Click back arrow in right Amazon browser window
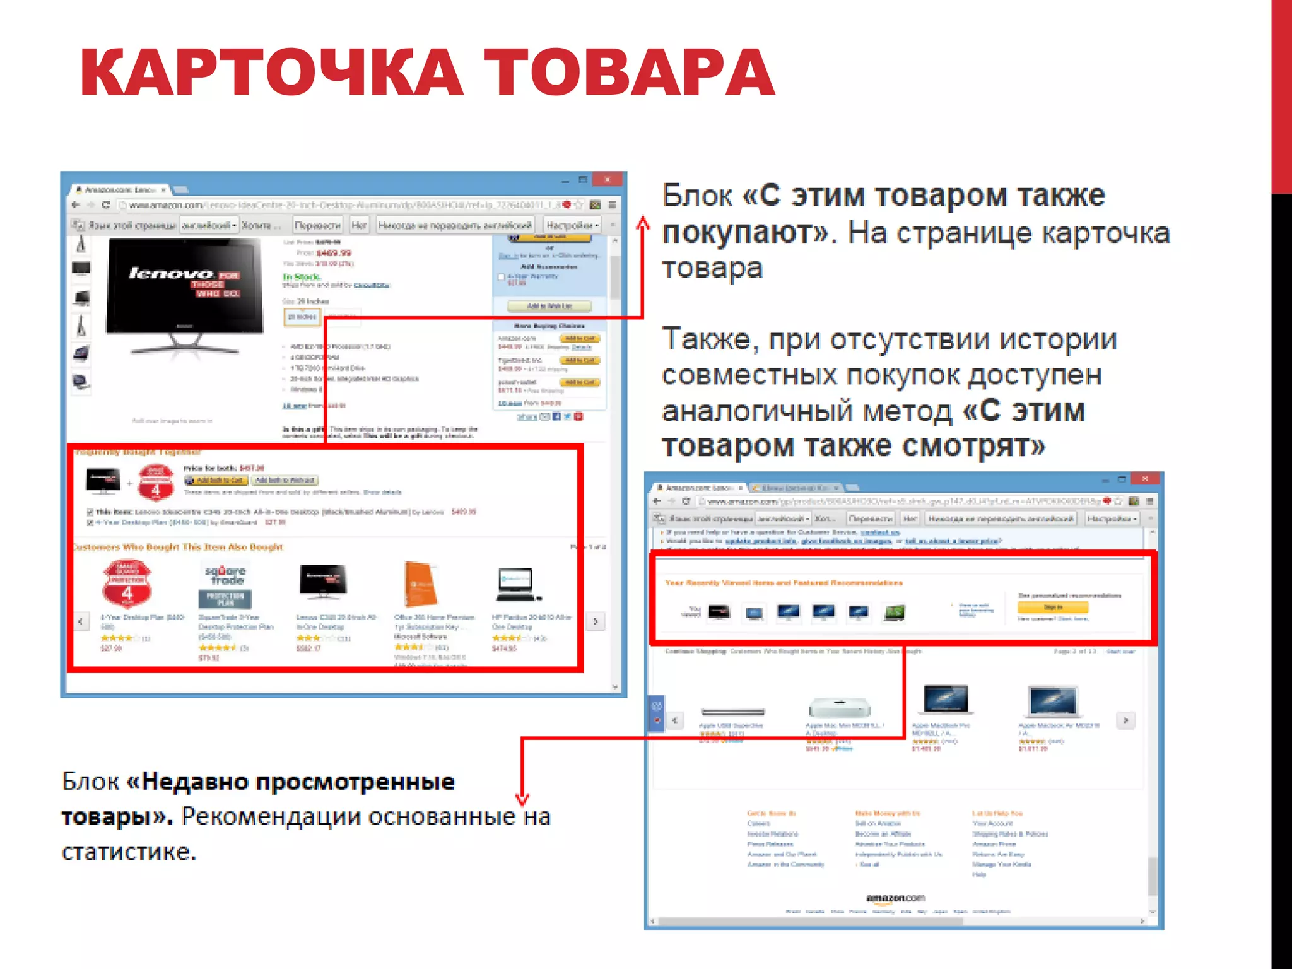This screenshot has width=1292, height=969. pos(657,501)
